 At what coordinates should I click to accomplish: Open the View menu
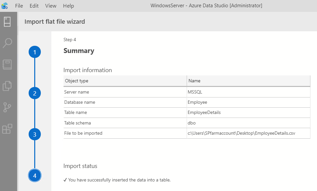tap(51, 6)
